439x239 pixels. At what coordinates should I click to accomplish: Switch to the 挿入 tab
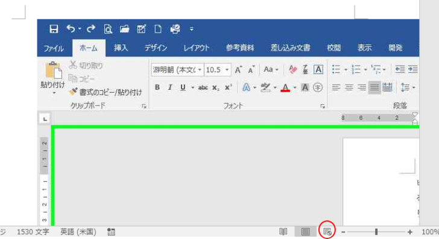pyautogui.click(x=121, y=48)
